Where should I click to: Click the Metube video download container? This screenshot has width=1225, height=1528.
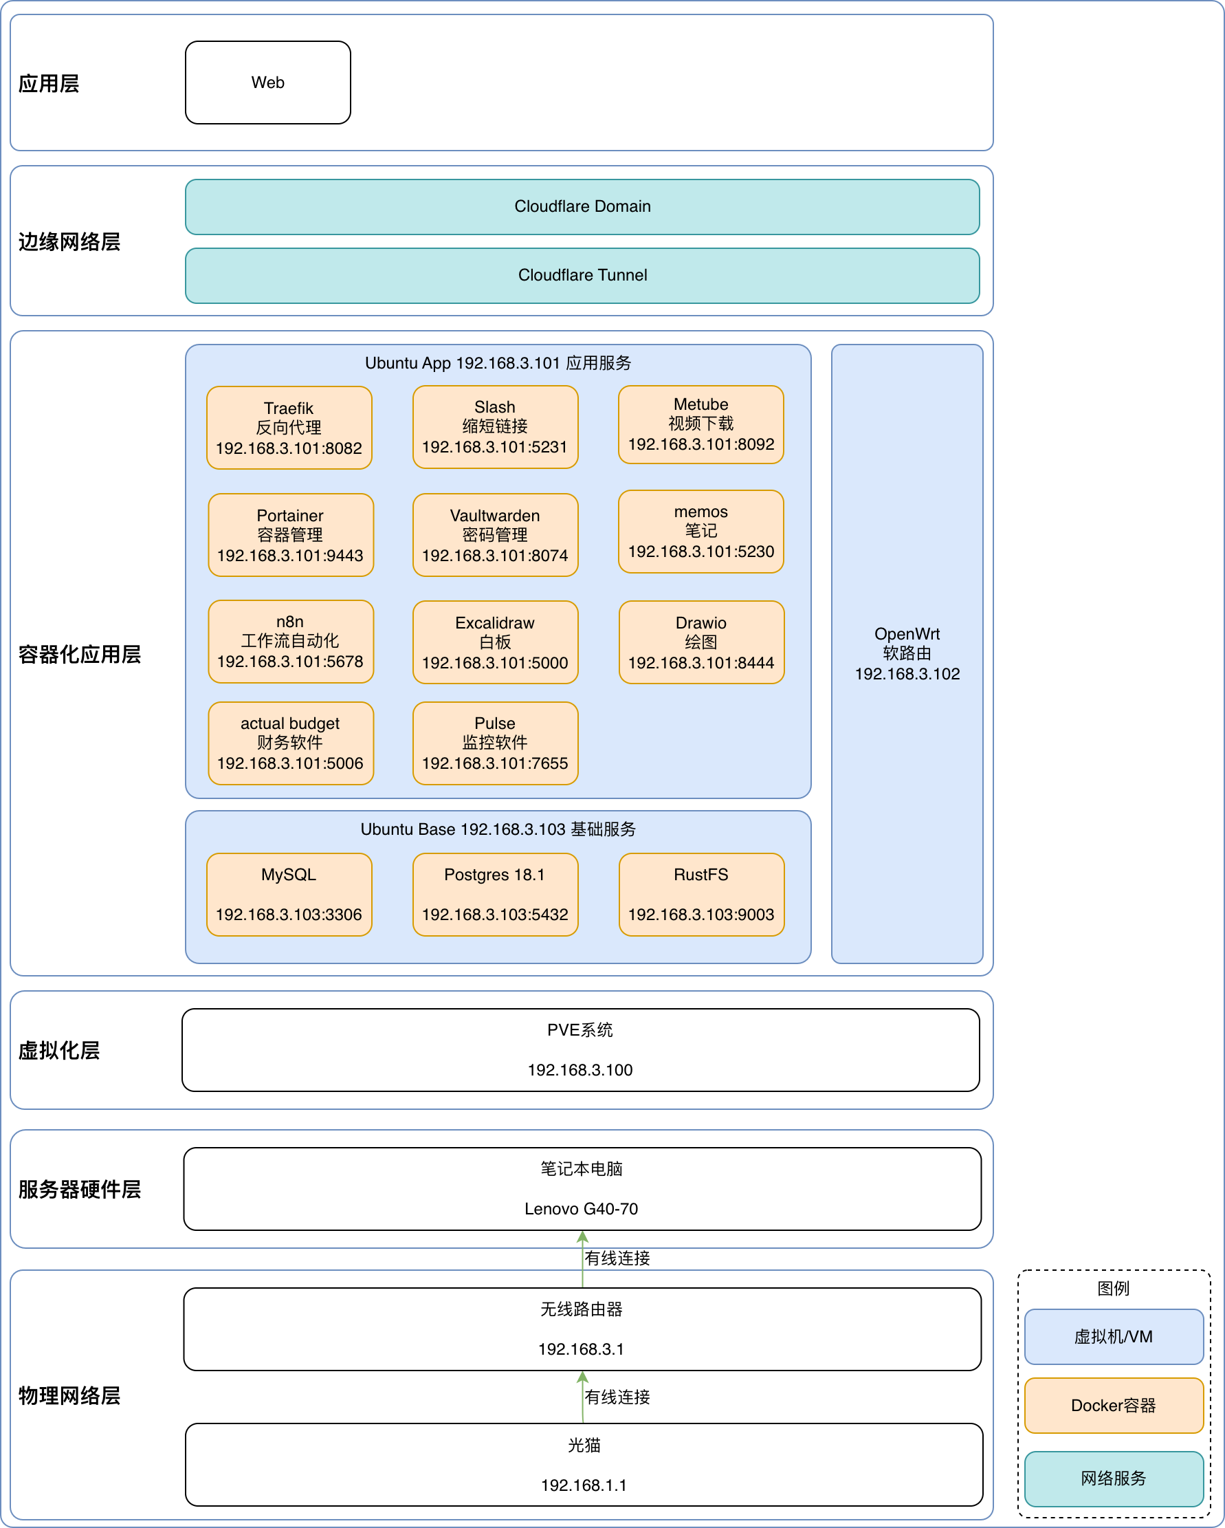[x=700, y=424]
